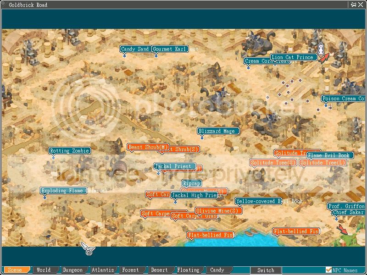Viewport: 367px width, 275px height.
Task: Click the blue dot under Blizzard Mage
Action: (202, 138)
